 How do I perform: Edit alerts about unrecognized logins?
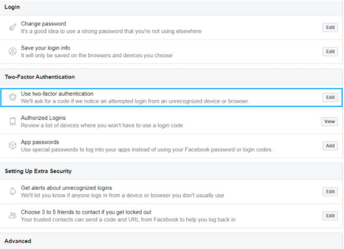(x=330, y=191)
